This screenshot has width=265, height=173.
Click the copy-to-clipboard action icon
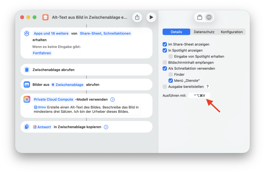[27, 127]
